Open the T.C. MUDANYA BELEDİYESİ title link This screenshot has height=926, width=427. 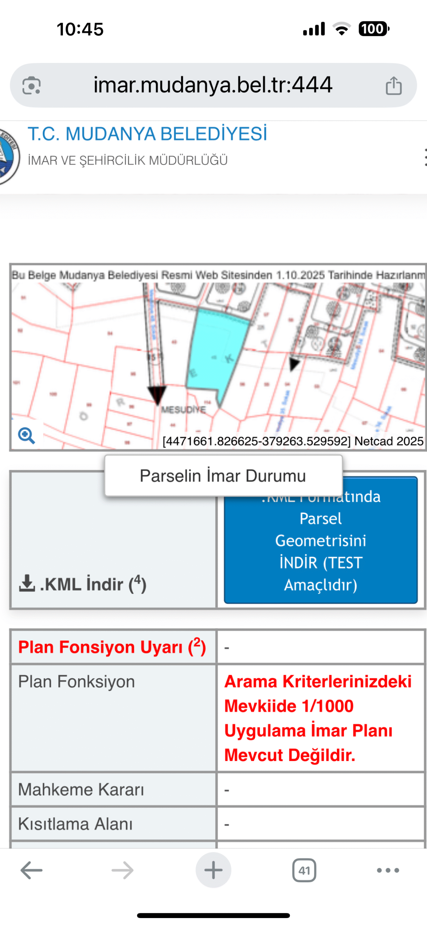pyautogui.click(x=147, y=134)
